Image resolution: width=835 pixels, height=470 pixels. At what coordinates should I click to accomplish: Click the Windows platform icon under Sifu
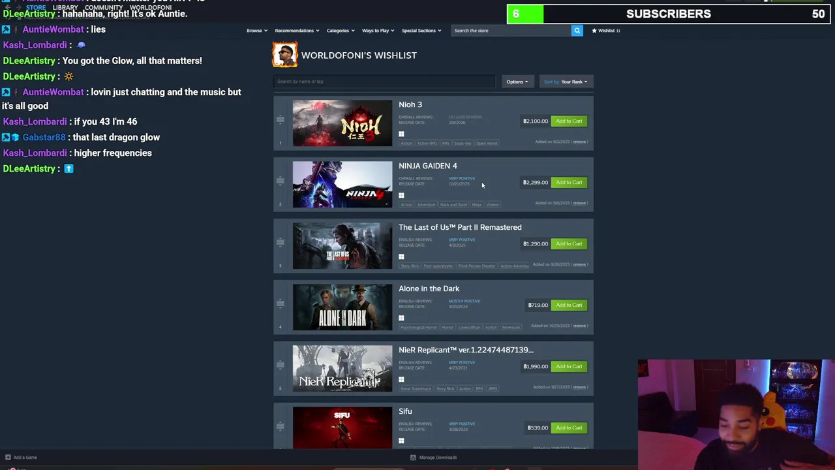[401, 441]
